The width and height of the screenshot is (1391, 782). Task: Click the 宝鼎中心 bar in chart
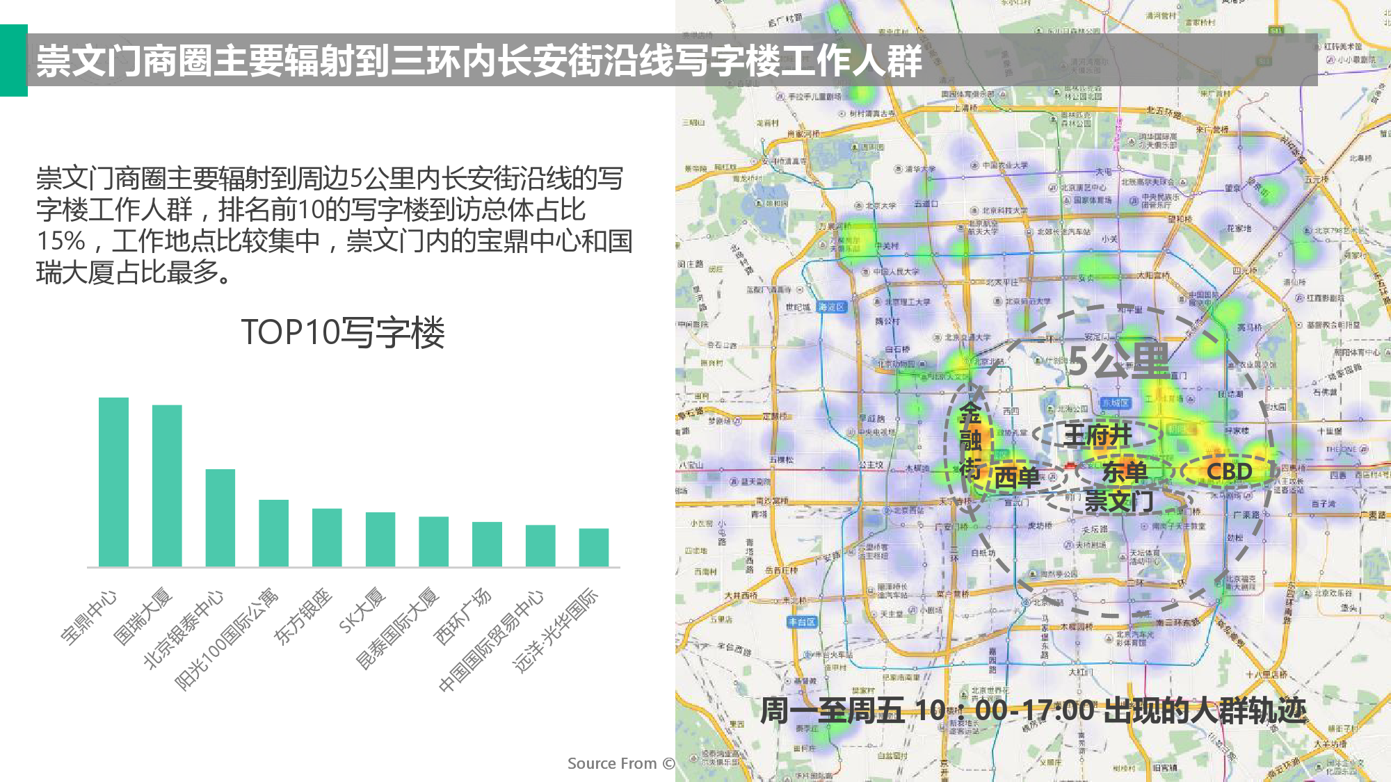click(113, 482)
